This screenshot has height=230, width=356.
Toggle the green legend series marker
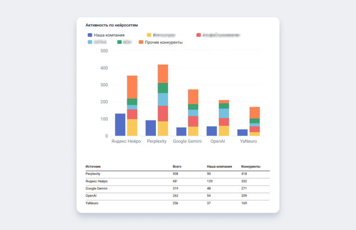[x=119, y=42]
